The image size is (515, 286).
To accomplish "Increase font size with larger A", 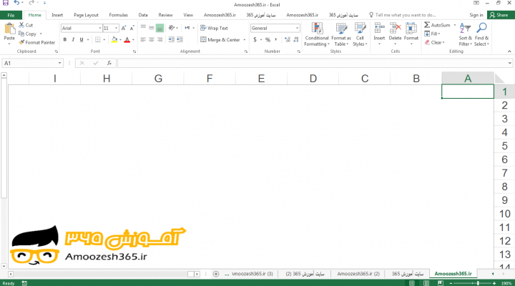I will [x=124, y=28].
